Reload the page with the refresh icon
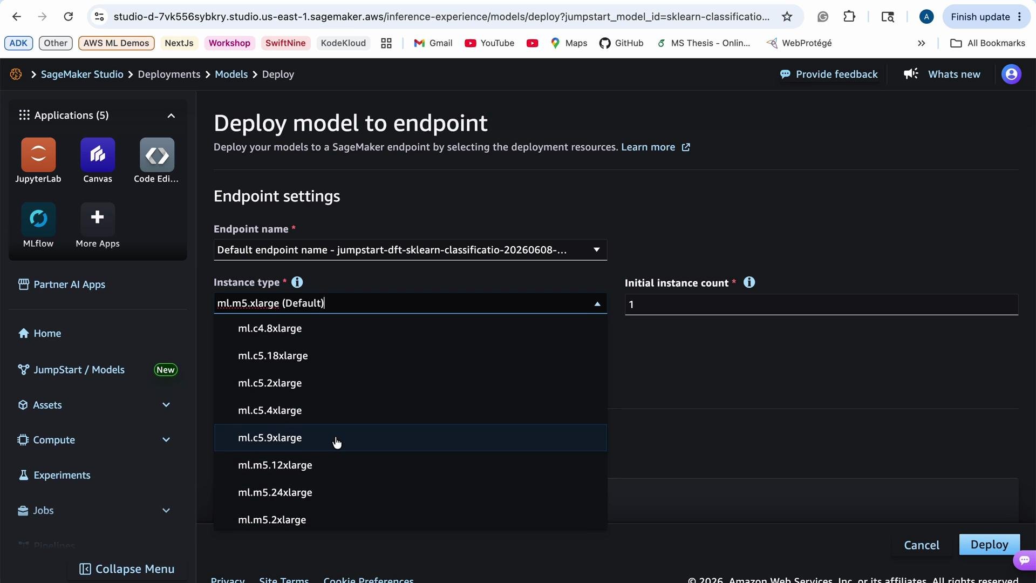This screenshot has height=583, width=1036. pos(69,17)
